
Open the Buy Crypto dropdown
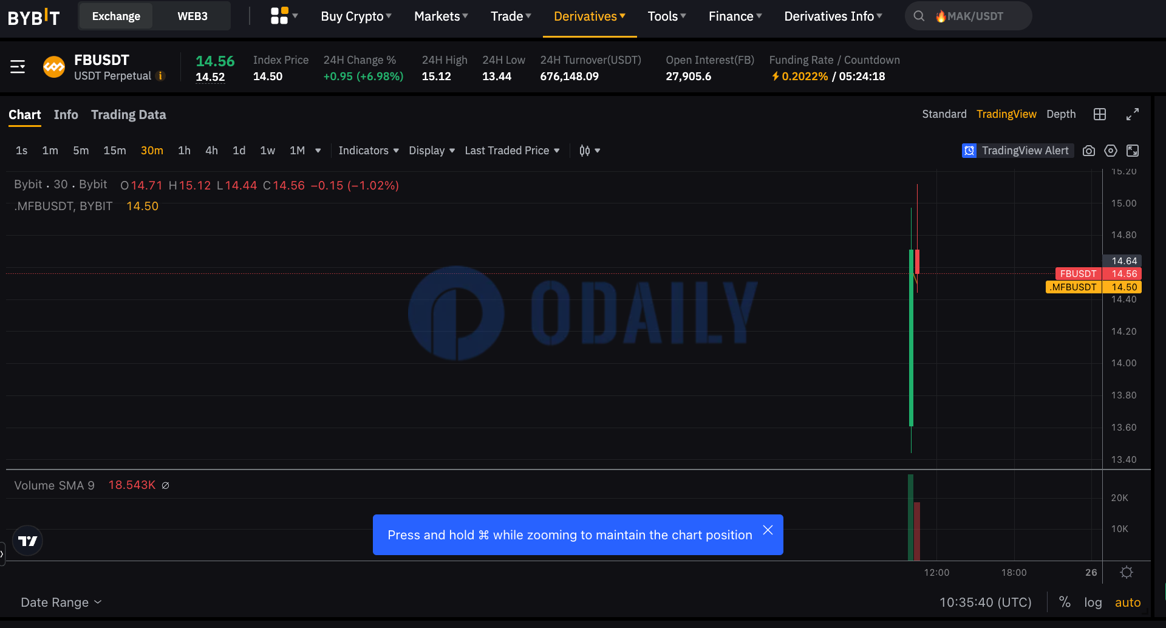(356, 16)
